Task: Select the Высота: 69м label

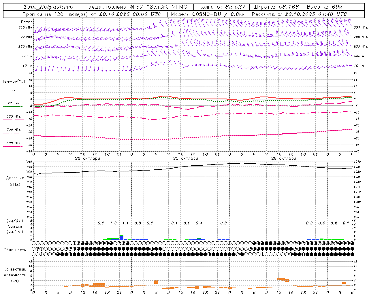Action: click(x=325, y=7)
